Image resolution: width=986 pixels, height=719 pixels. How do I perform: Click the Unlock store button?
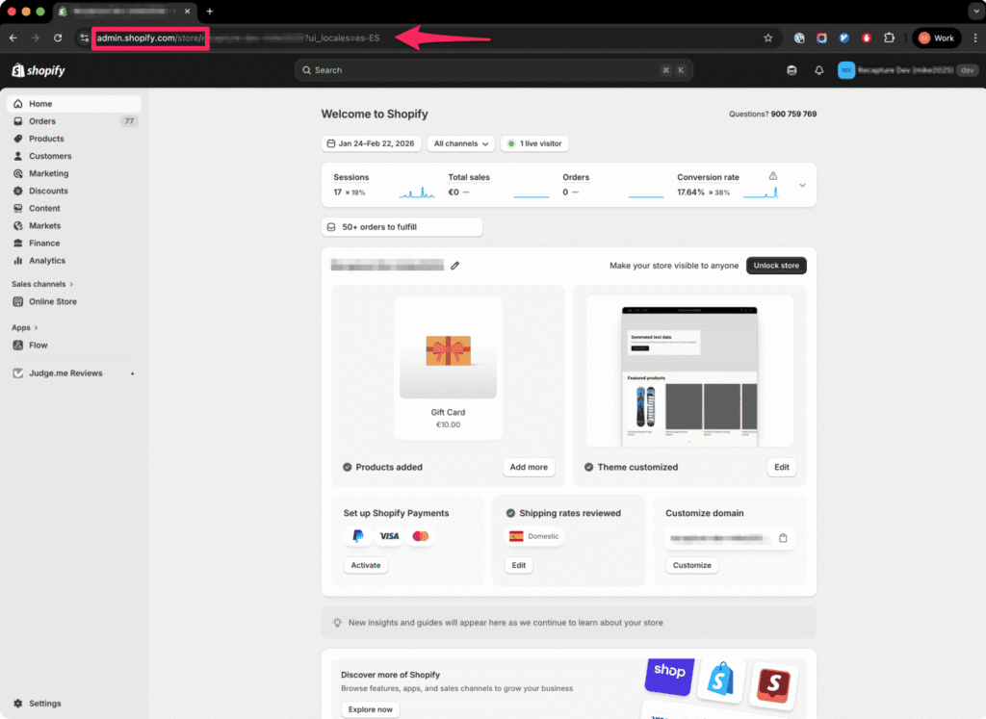(776, 265)
